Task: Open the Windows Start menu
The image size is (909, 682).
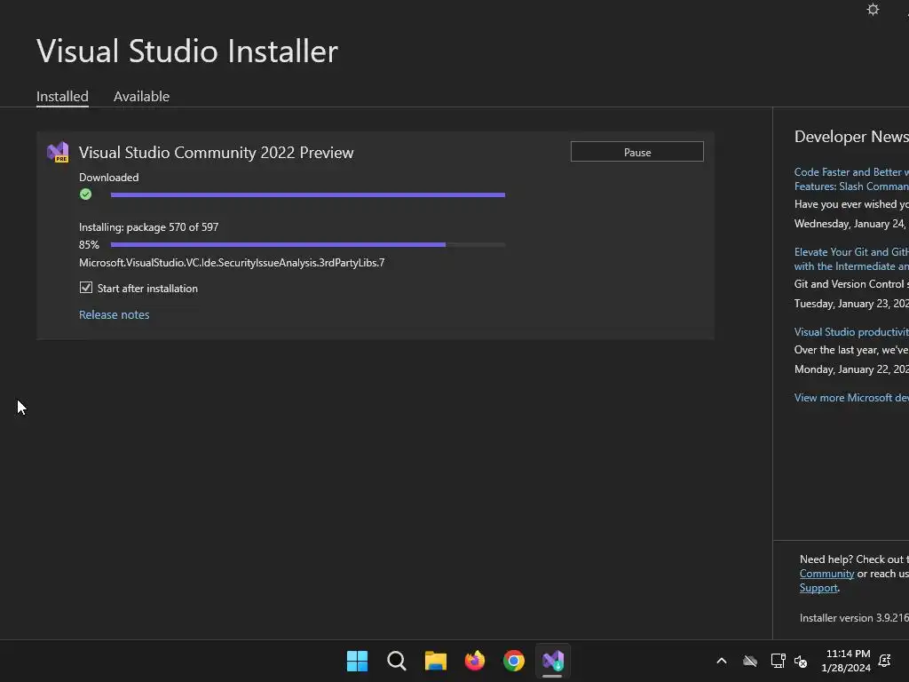Action: click(357, 661)
